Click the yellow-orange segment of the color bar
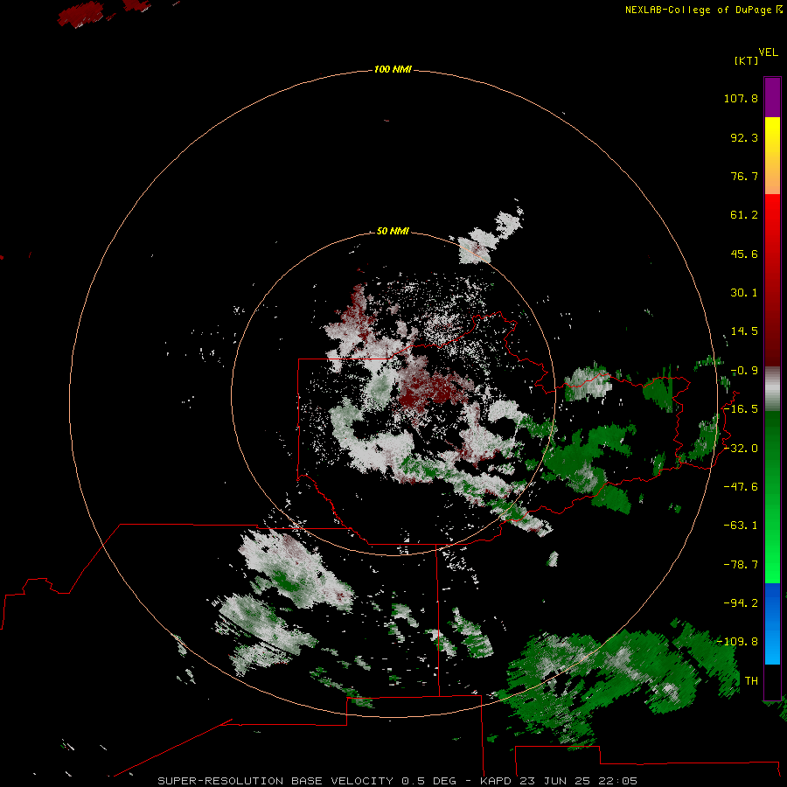Screen dimensions: 787x787 point(772,156)
